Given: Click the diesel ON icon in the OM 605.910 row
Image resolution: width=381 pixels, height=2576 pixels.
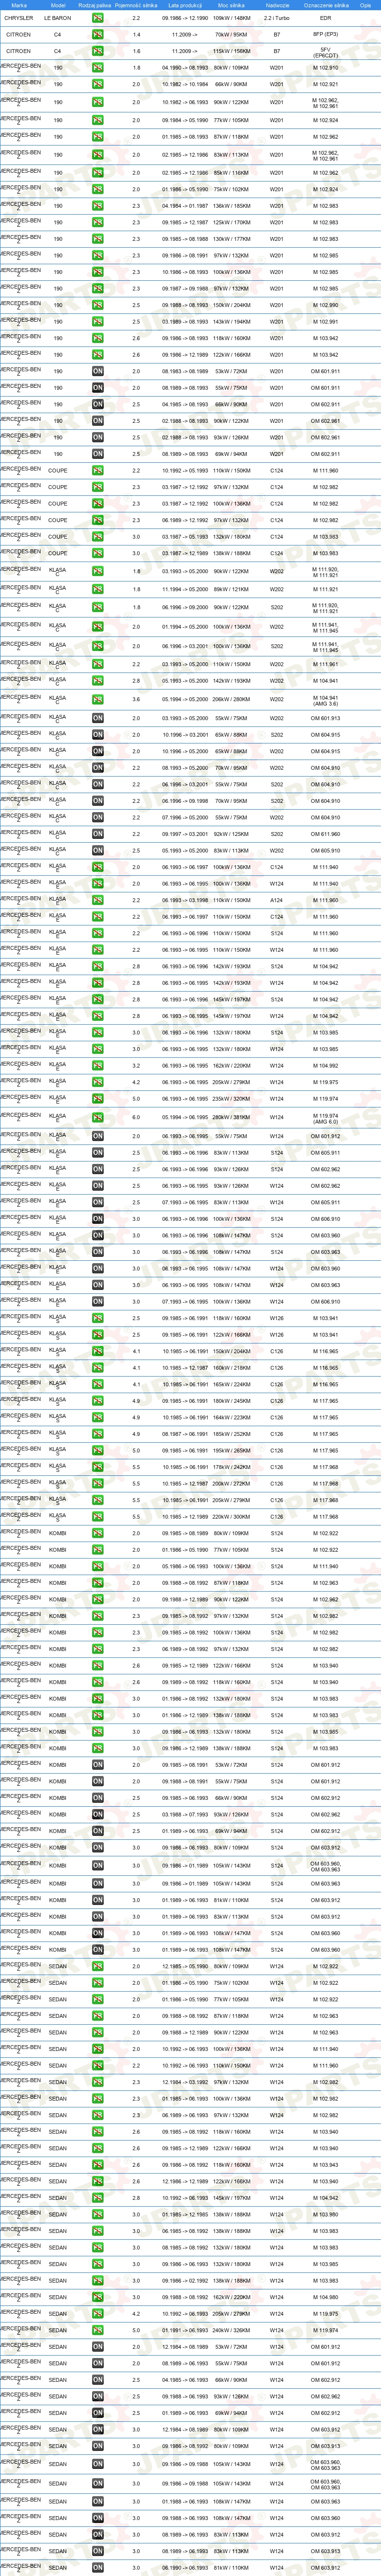Looking at the screenshot, I should (x=97, y=851).
